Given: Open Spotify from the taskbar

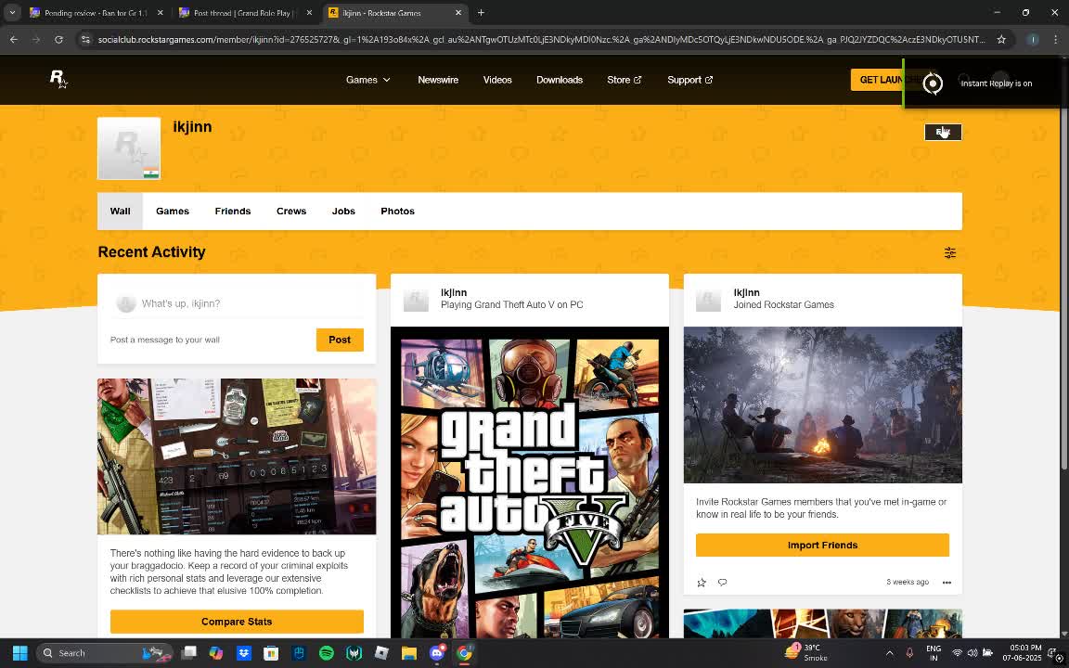Looking at the screenshot, I should tap(326, 653).
